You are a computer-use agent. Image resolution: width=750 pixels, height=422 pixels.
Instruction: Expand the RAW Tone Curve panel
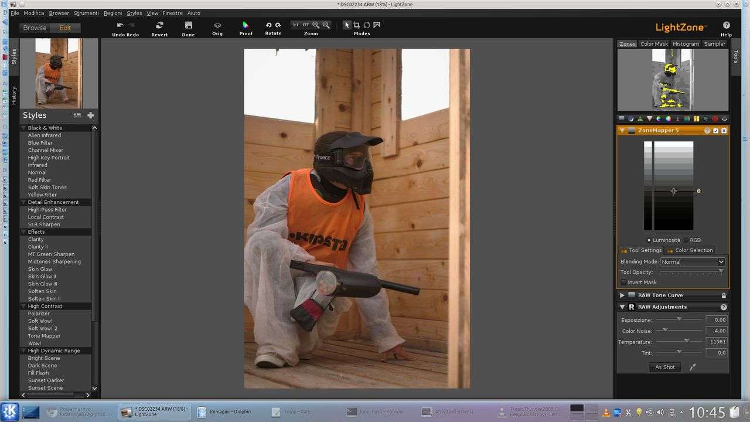(622, 295)
